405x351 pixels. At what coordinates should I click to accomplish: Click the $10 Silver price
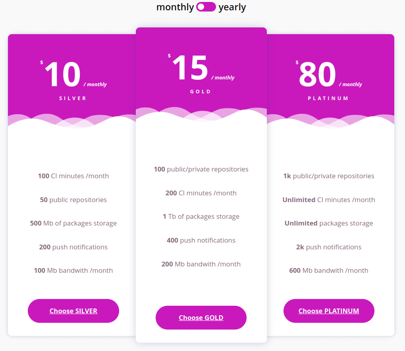63,75
